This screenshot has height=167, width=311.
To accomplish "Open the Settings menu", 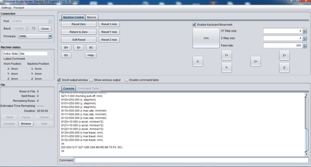I will pyautogui.click(x=6, y=8).
